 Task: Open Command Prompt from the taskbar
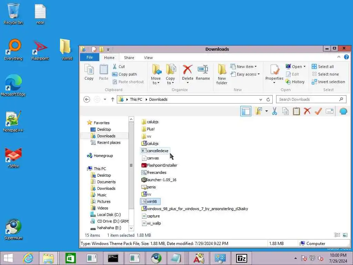click(x=113, y=258)
